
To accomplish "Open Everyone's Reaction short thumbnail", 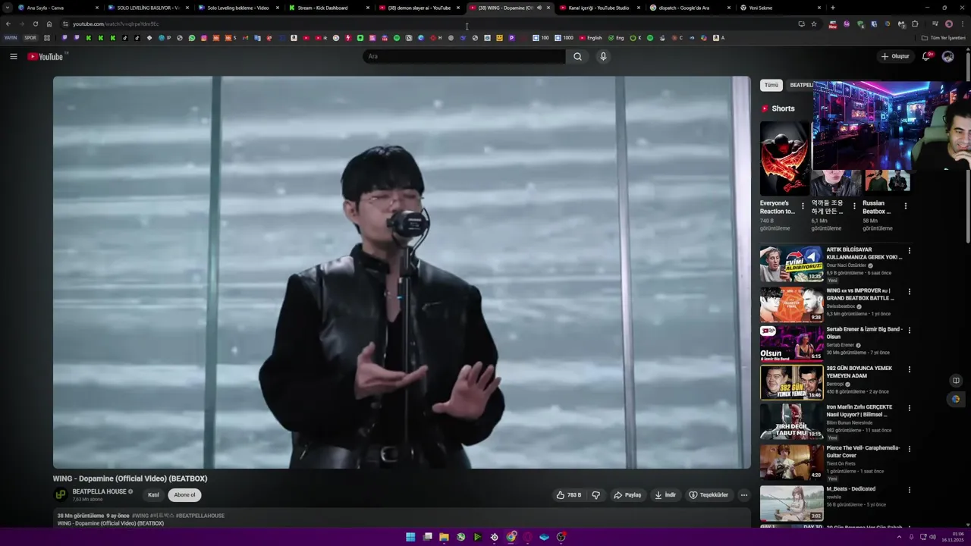I will click(x=784, y=158).
